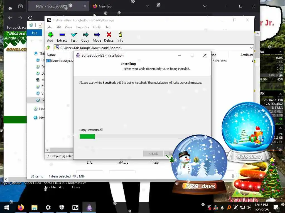
Task: Expand the 7-Zip address path dropdown
Action: pos(251,48)
